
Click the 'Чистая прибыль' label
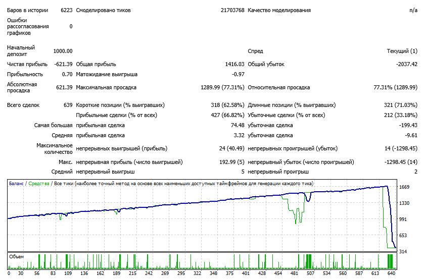click(x=27, y=65)
